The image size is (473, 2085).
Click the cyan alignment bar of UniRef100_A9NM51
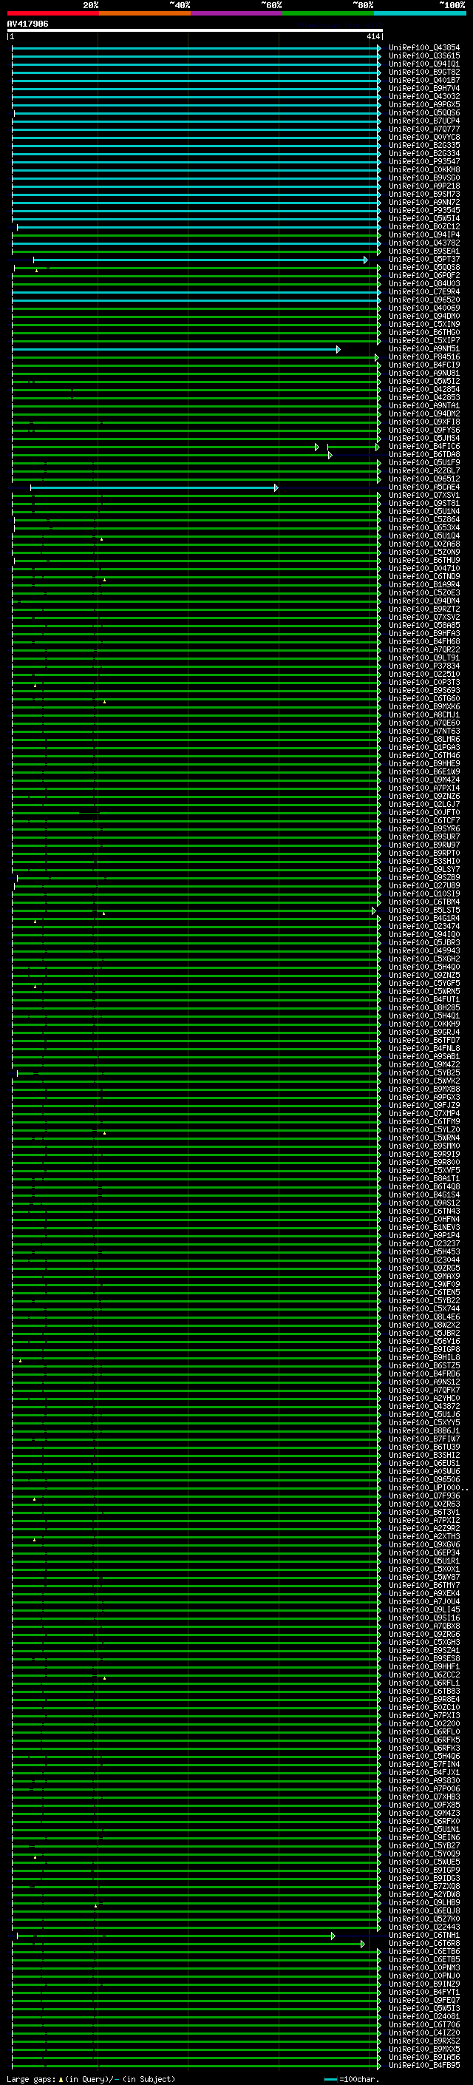click(175, 350)
